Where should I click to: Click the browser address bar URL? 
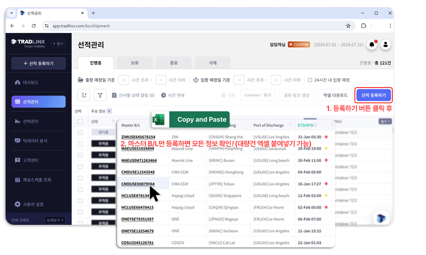(81, 26)
